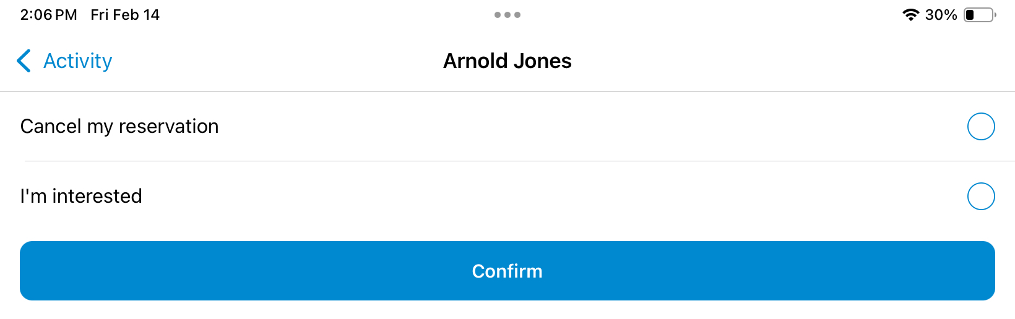The image size is (1015, 319).
Task: Choose the I'm interested label text
Action: pyautogui.click(x=81, y=196)
